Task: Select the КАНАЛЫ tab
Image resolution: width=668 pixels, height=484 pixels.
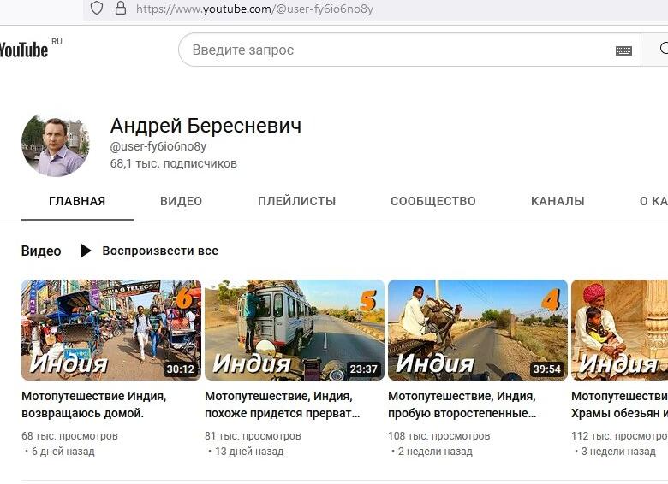Action: 558,201
